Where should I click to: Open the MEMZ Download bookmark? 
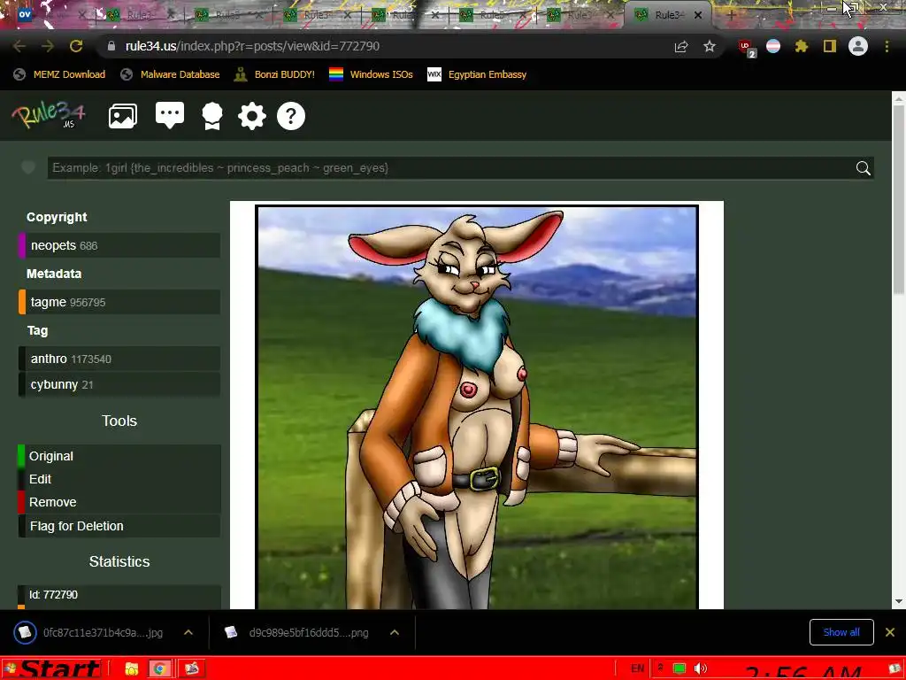point(59,74)
